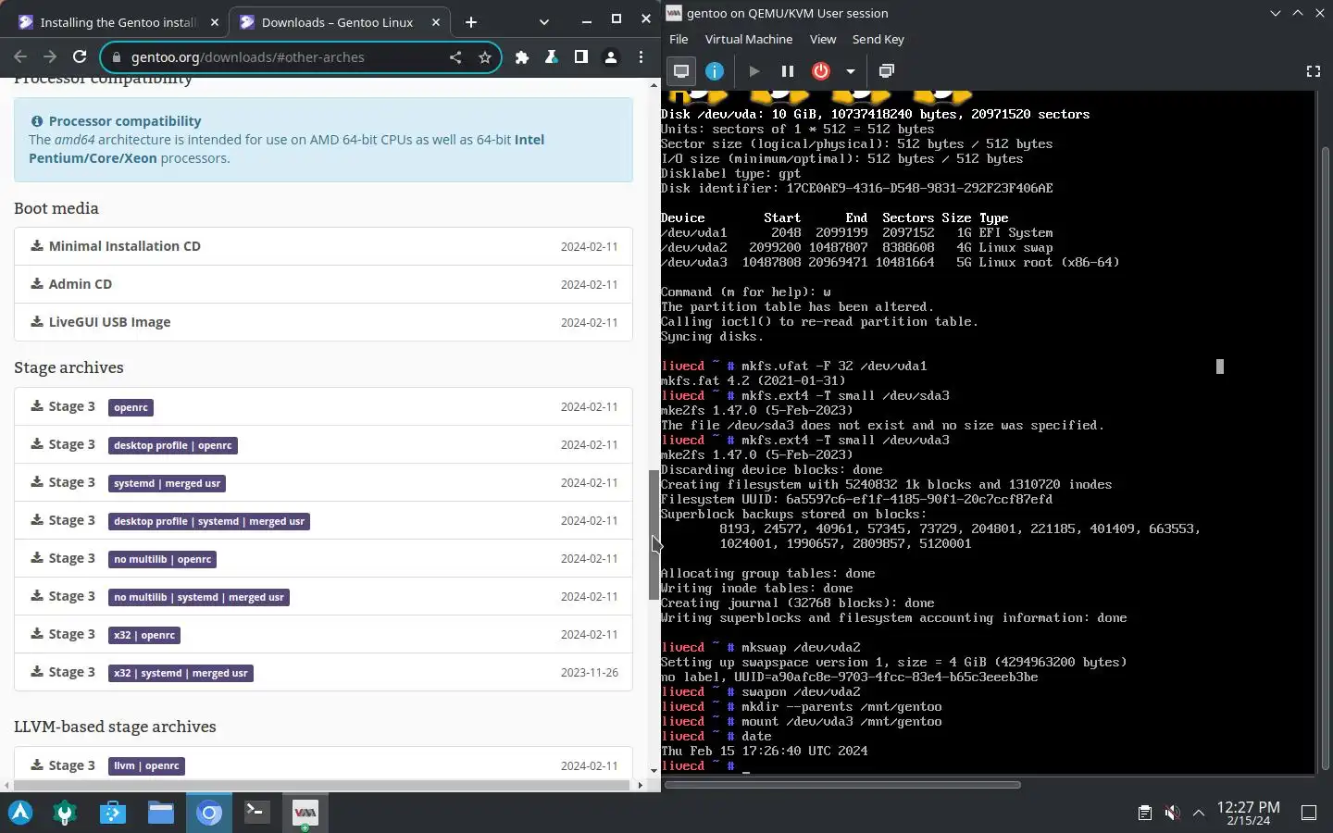Image resolution: width=1333 pixels, height=833 pixels.
Task: Switch to virt-manager taskbar icon
Action: click(305, 813)
